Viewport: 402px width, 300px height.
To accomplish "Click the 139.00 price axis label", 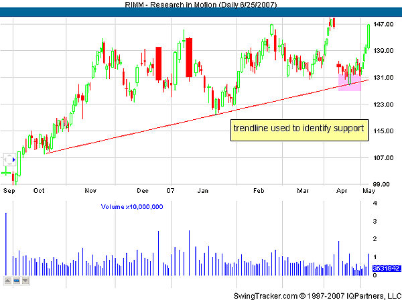I will (383, 51).
